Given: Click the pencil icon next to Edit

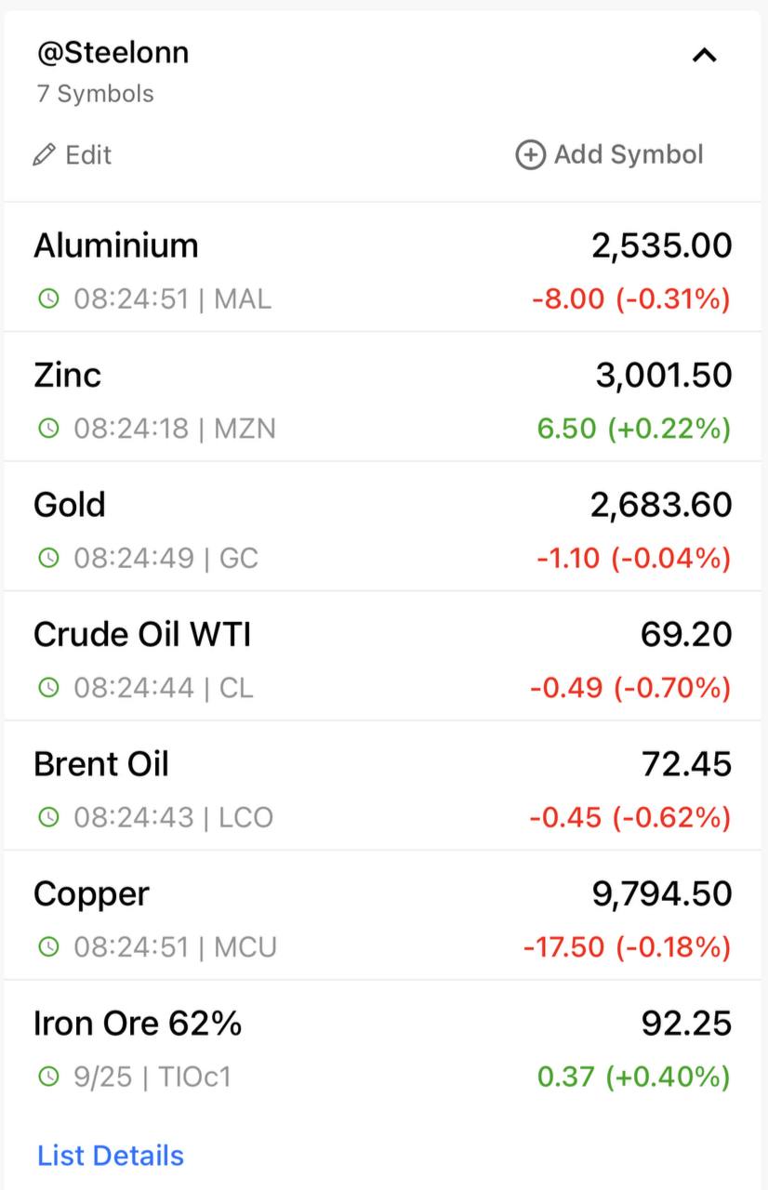Looking at the screenshot, I should pos(44,154).
